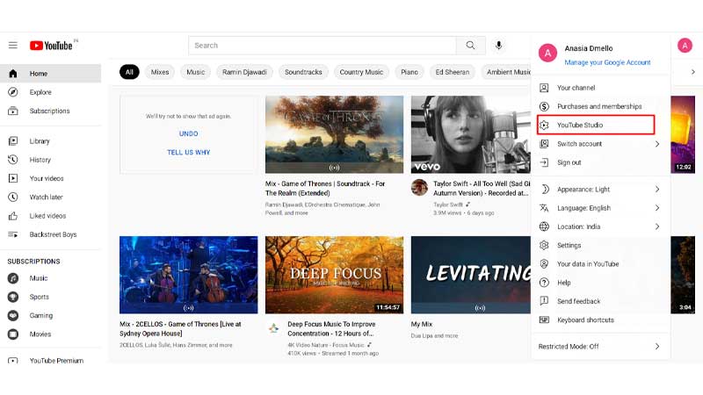Open the 2CELLOS concert thumbnail
The height and width of the screenshot is (395, 703).
coord(188,275)
